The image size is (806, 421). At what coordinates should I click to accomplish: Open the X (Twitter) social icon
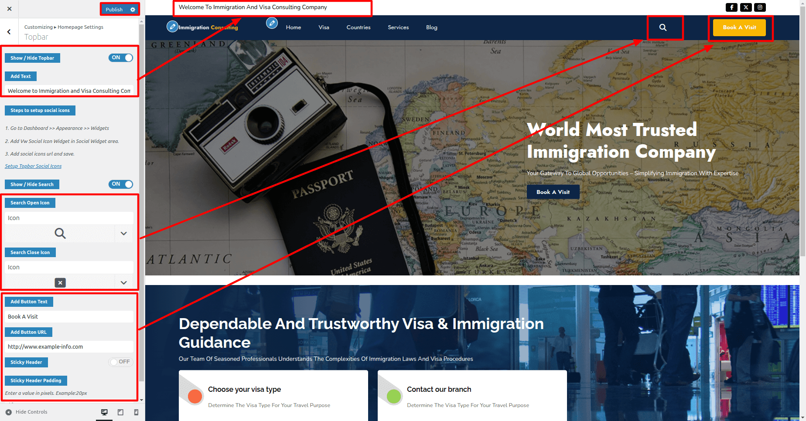746,7
